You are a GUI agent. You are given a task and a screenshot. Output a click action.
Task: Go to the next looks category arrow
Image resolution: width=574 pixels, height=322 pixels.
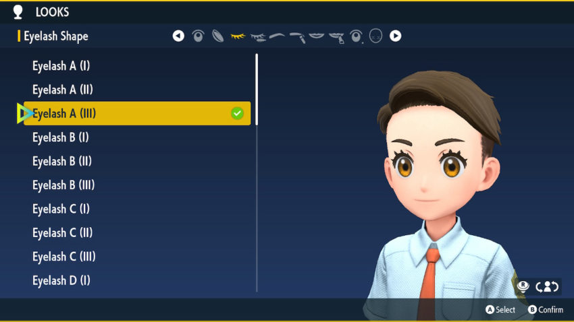point(395,36)
